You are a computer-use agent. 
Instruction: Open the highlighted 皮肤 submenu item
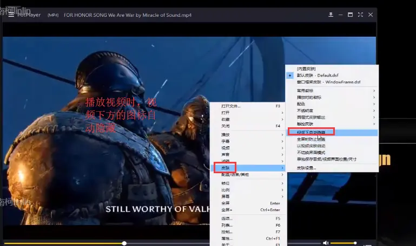(x=248, y=168)
